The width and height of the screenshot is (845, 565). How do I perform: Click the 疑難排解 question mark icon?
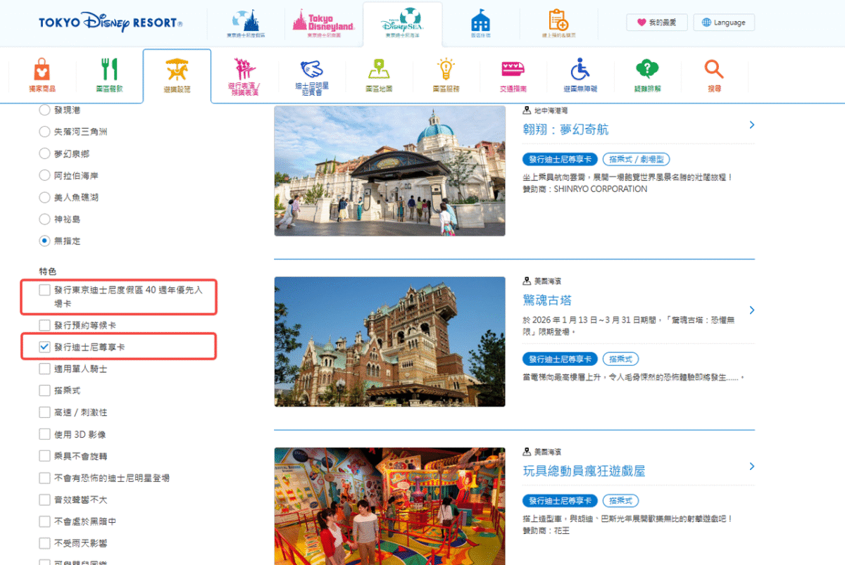tap(646, 70)
